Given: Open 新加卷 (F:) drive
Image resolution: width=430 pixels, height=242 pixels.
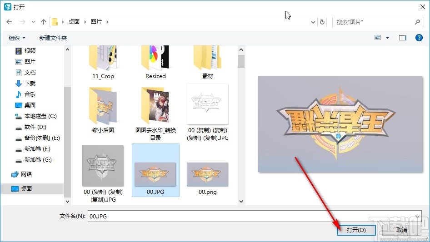Looking at the screenshot, I should 37,148.
